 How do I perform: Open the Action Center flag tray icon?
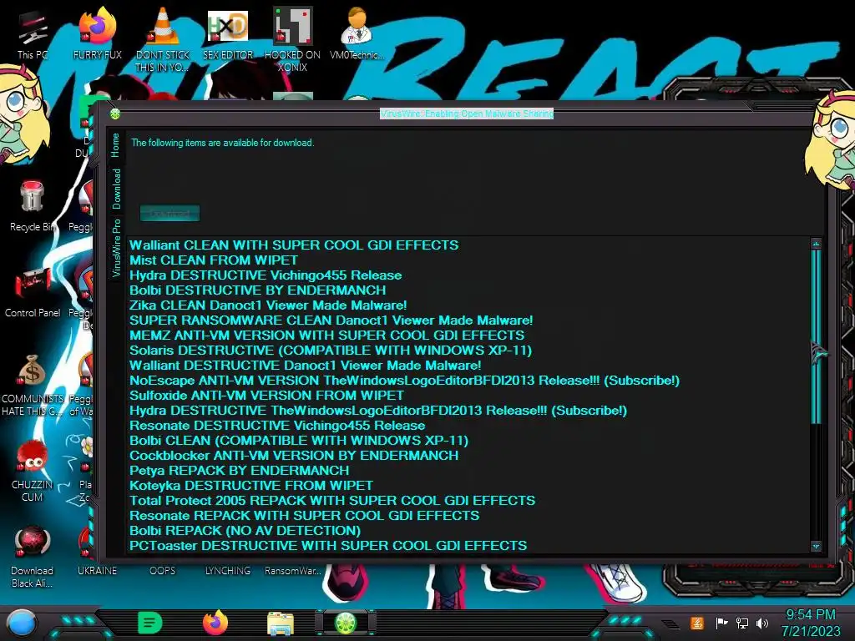point(721,623)
